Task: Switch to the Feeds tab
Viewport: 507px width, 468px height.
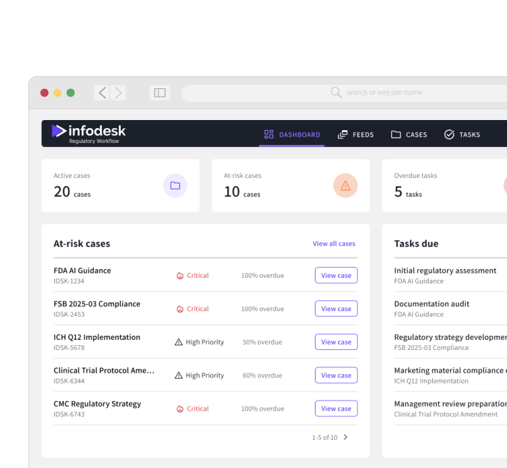Action: tap(355, 135)
